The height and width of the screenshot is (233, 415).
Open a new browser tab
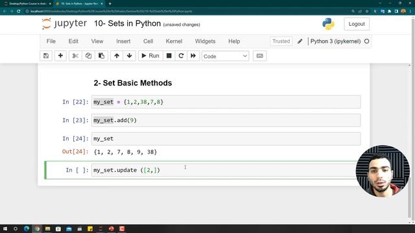coord(110,4)
